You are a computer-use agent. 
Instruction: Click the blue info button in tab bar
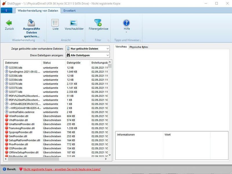click(6, 11)
